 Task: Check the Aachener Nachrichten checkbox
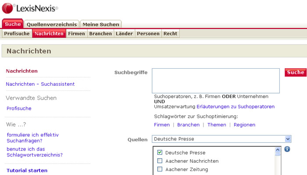click(160, 161)
